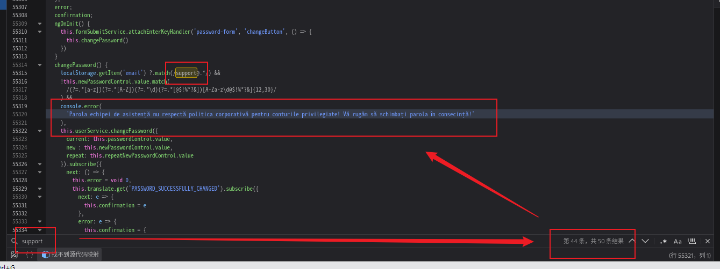Click the coverage icon in the status bar

pyautogui.click(x=15, y=255)
